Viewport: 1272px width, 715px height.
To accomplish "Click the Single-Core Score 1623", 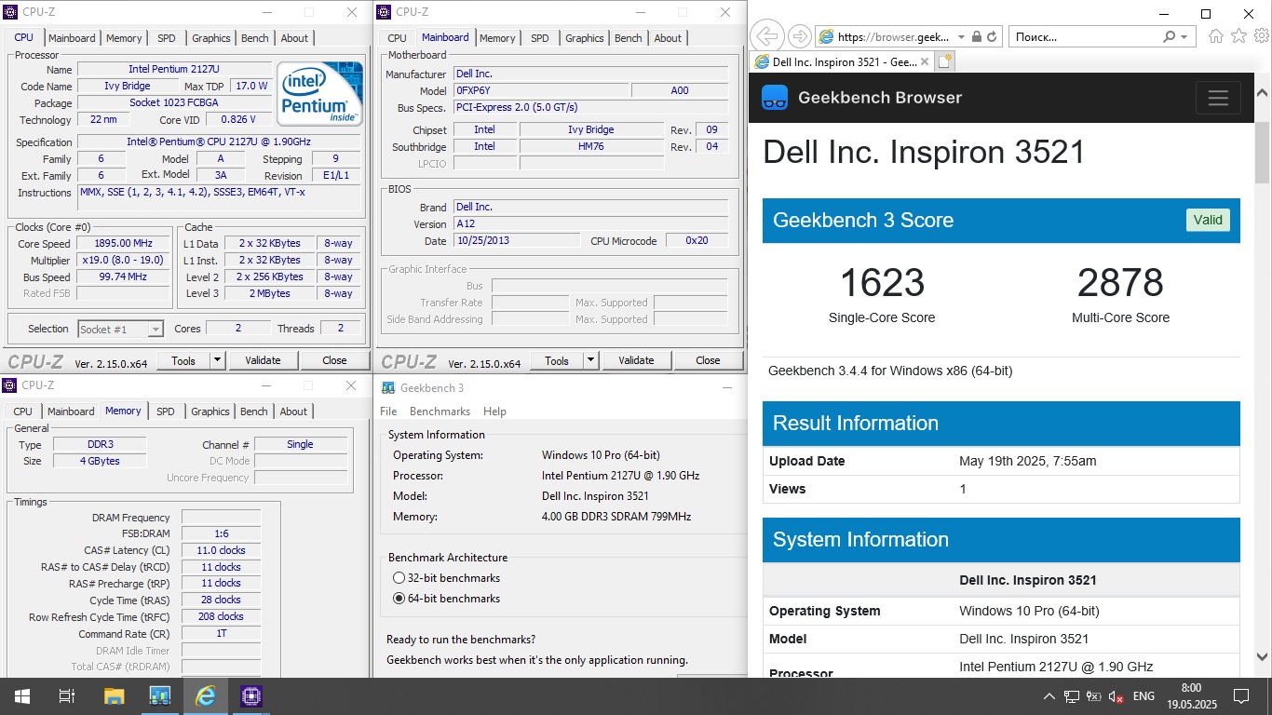I will (x=882, y=283).
